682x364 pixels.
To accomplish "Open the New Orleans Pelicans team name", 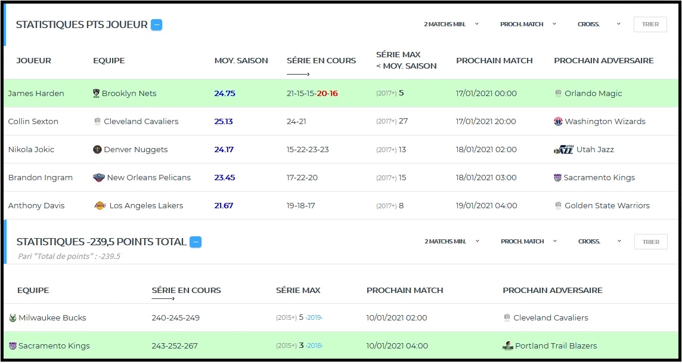I will (149, 178).
